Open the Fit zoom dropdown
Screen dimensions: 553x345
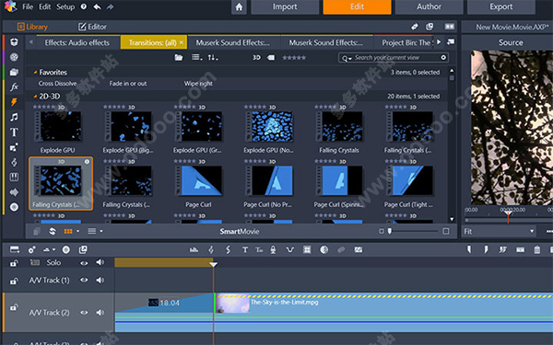(x=499, y=231)
